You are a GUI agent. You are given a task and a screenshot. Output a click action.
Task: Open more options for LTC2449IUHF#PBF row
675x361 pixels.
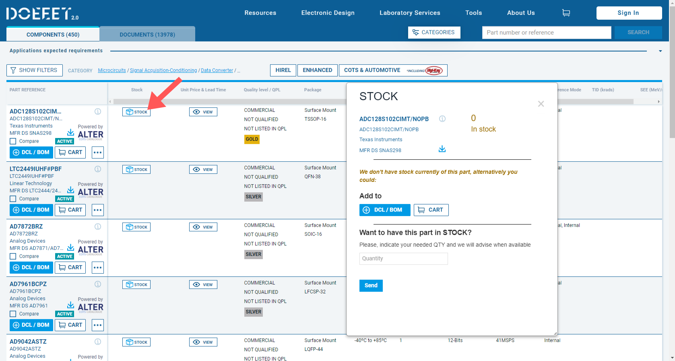pyautogui.click(x=98, y=210)
